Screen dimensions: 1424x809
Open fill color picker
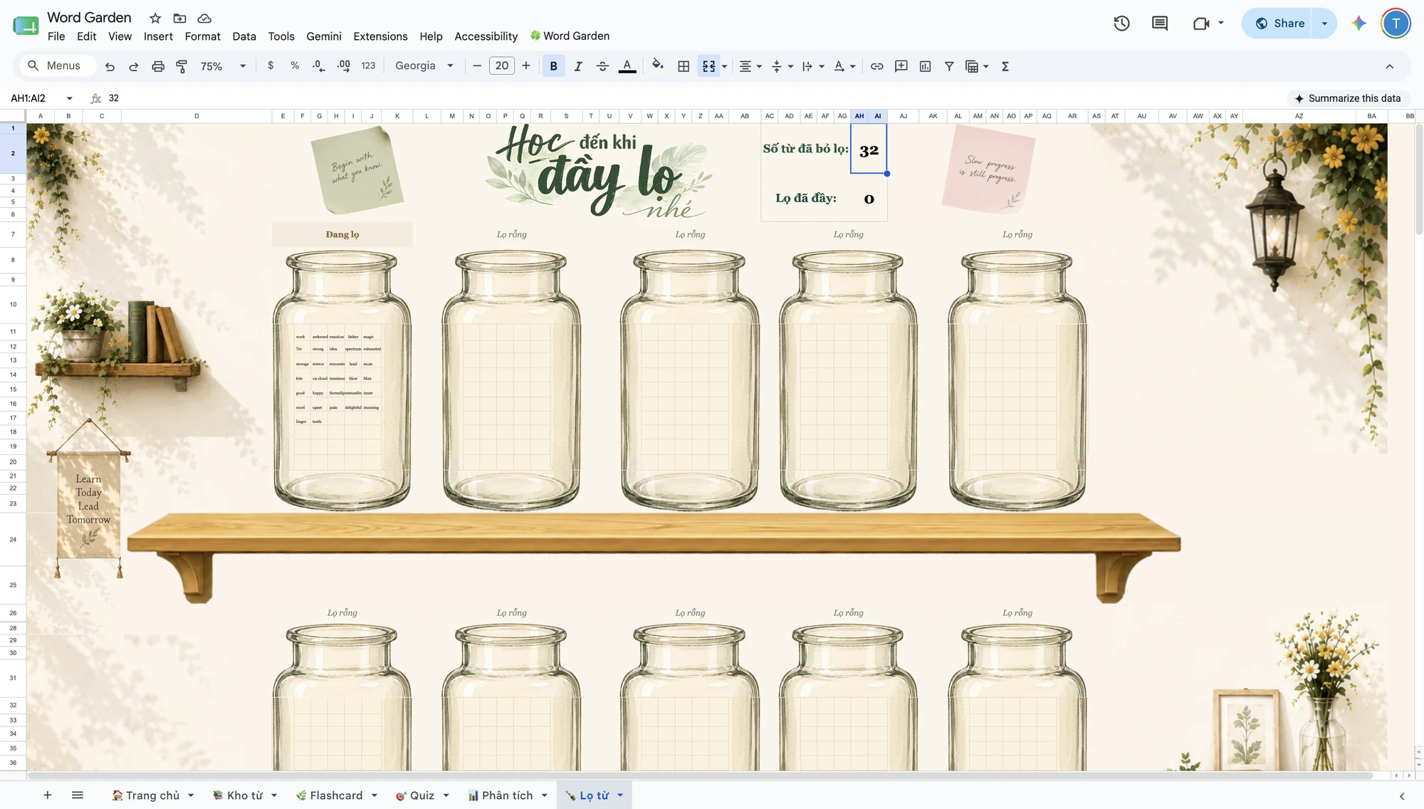click(x=658, y=66)
